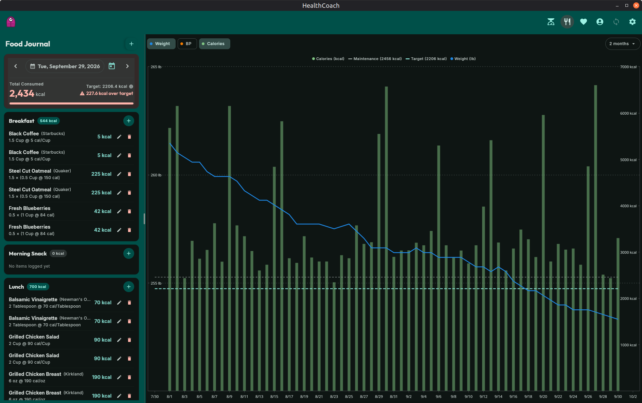
Task: Open the settings gear
Action: tap(632, 22)
